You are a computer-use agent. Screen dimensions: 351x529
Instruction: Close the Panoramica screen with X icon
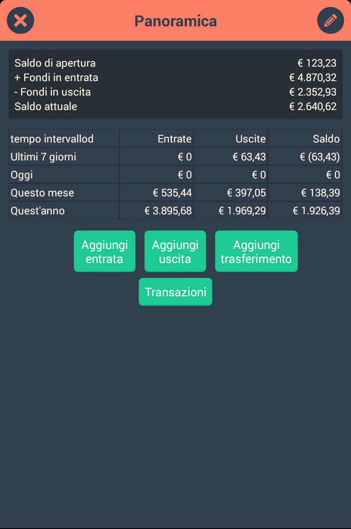coord(21,21)
